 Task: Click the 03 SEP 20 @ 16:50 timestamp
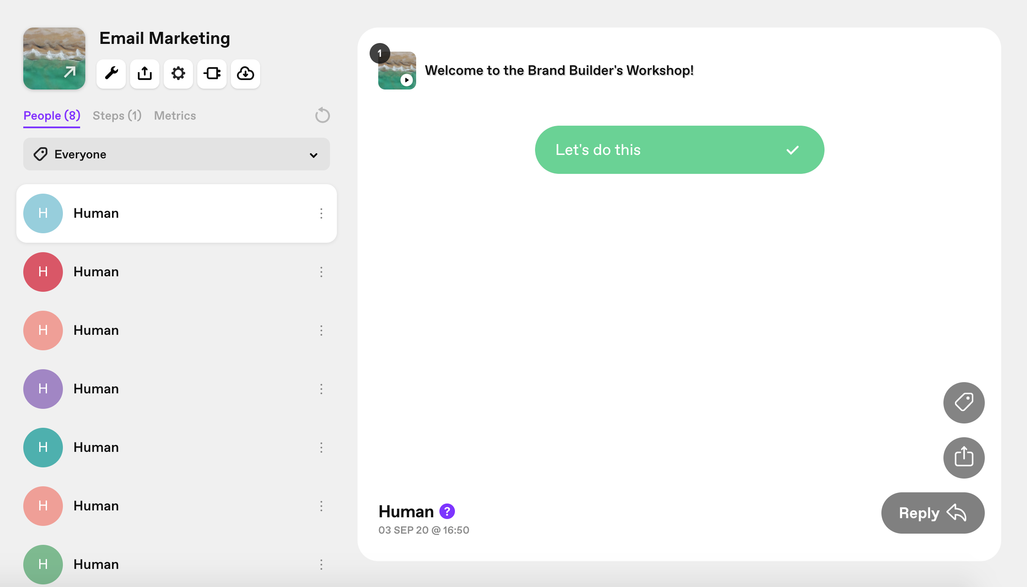point(424,530)
